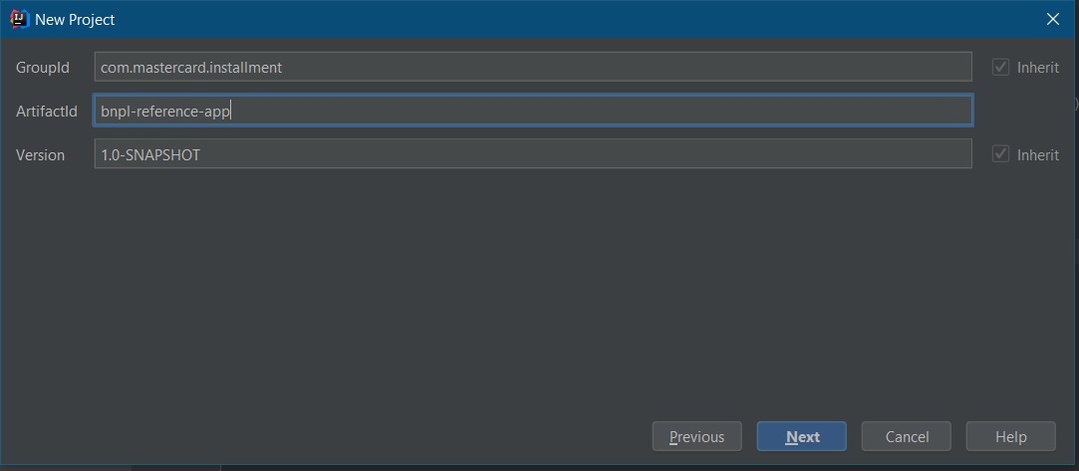The image size is (1079, 471).
Task: Cancel the project creation
Action: (907, 436)
